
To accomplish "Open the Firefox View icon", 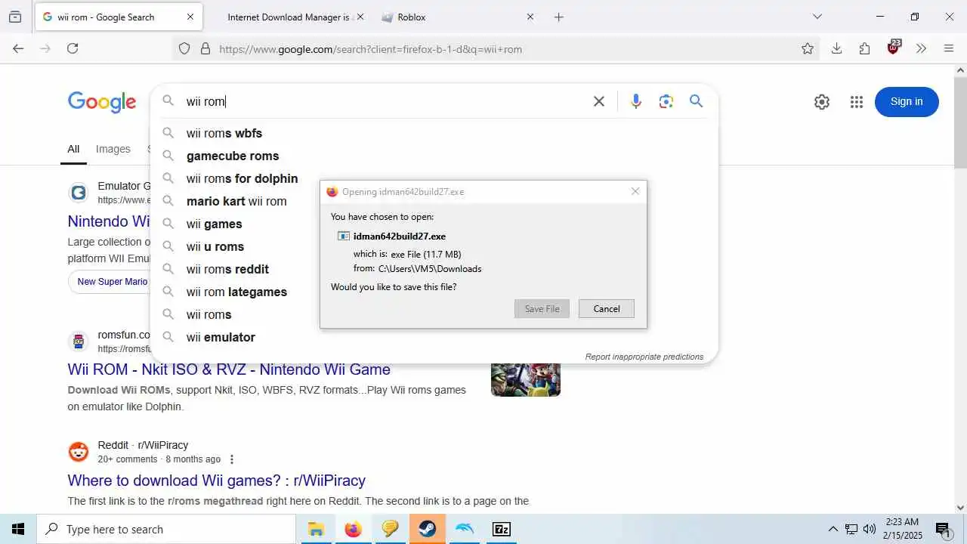I will 15,17.
